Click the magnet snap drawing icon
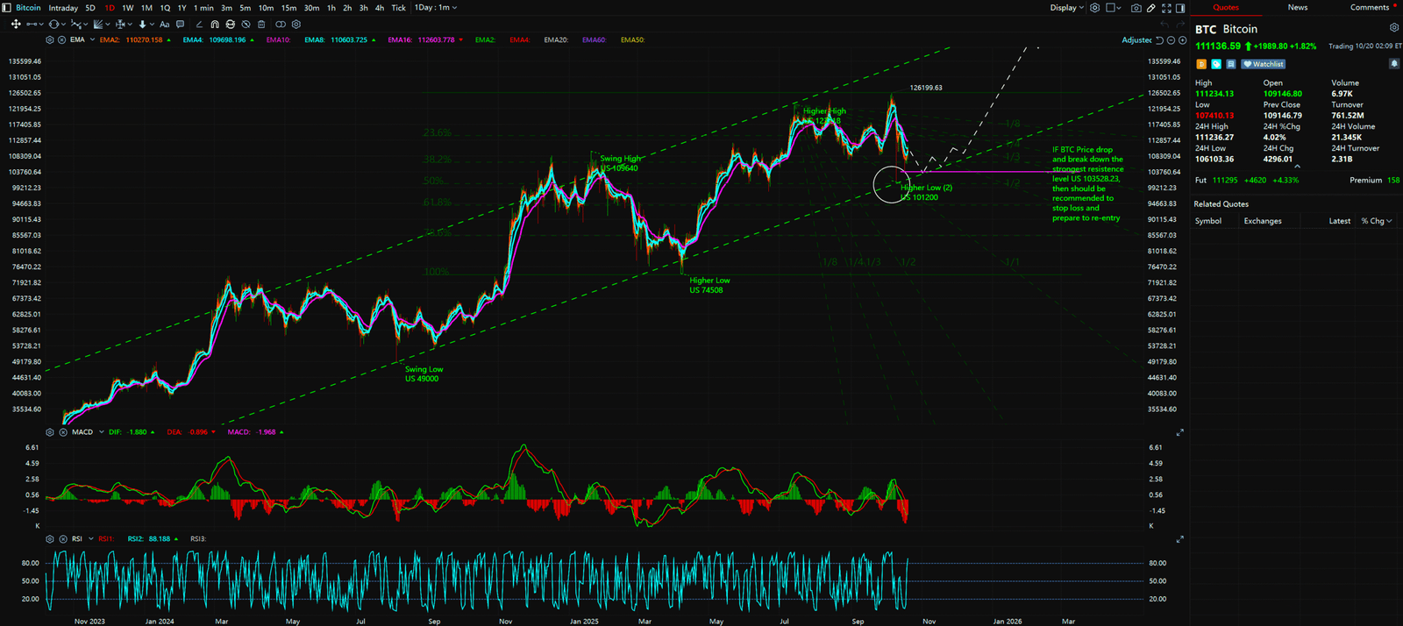The image size is (1403, 626). [x=215, y=25]
